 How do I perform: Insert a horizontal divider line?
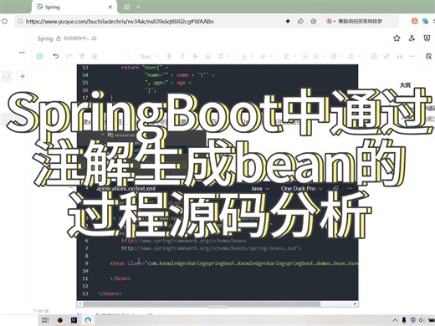(x=412, y=56)
